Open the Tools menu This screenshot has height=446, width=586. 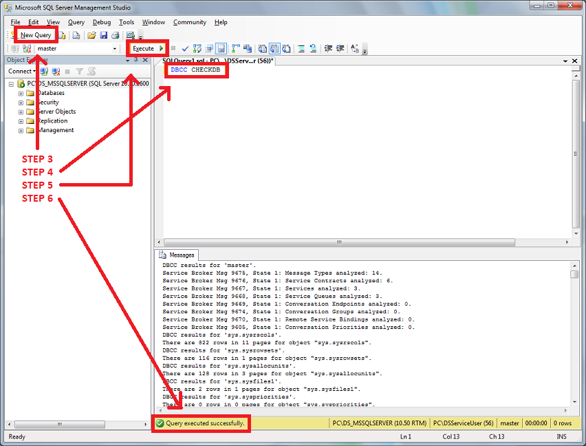point(127,22)
